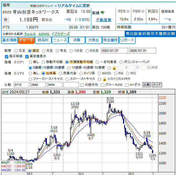This screenshot has height=175, width=176.
Task: Click the 1600 4/7 low label on chart
Action: (x=91, y=137)
